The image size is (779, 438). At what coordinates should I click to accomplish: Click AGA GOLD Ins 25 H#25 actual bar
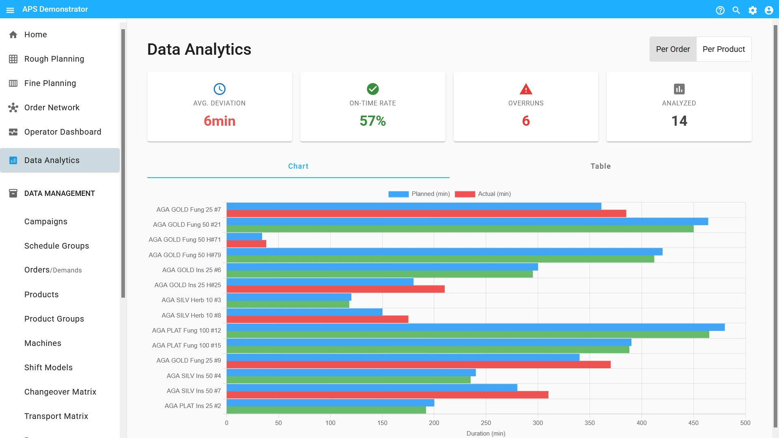pyautogui.click(x=336, y=289)
